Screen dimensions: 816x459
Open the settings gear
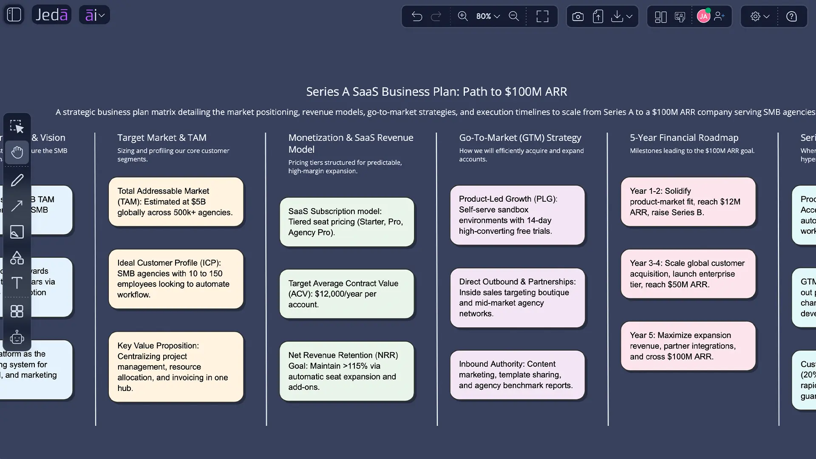click(x=755, y=17)
